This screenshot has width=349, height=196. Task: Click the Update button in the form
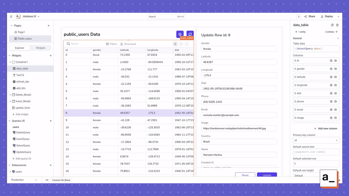coord(267,175)
